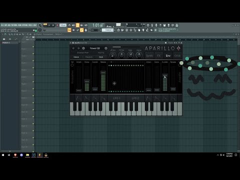Open the LFO 1 panel
240x180 pixels.
coord(116,98)
